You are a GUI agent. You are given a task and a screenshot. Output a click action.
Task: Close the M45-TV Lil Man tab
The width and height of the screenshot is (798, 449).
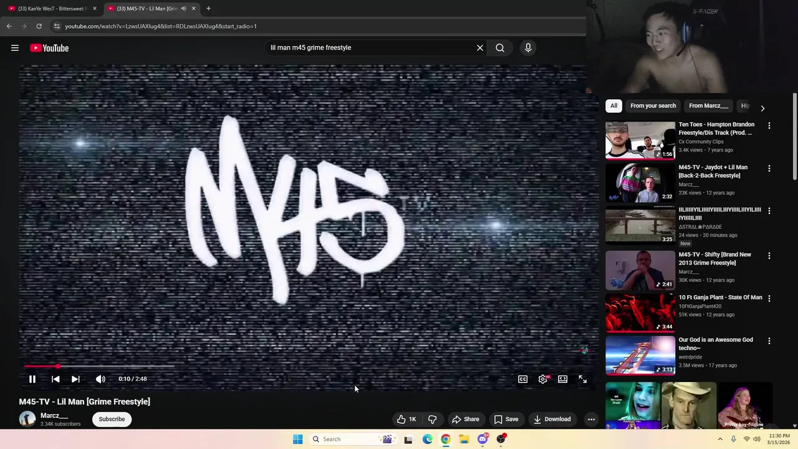point(193,9)
